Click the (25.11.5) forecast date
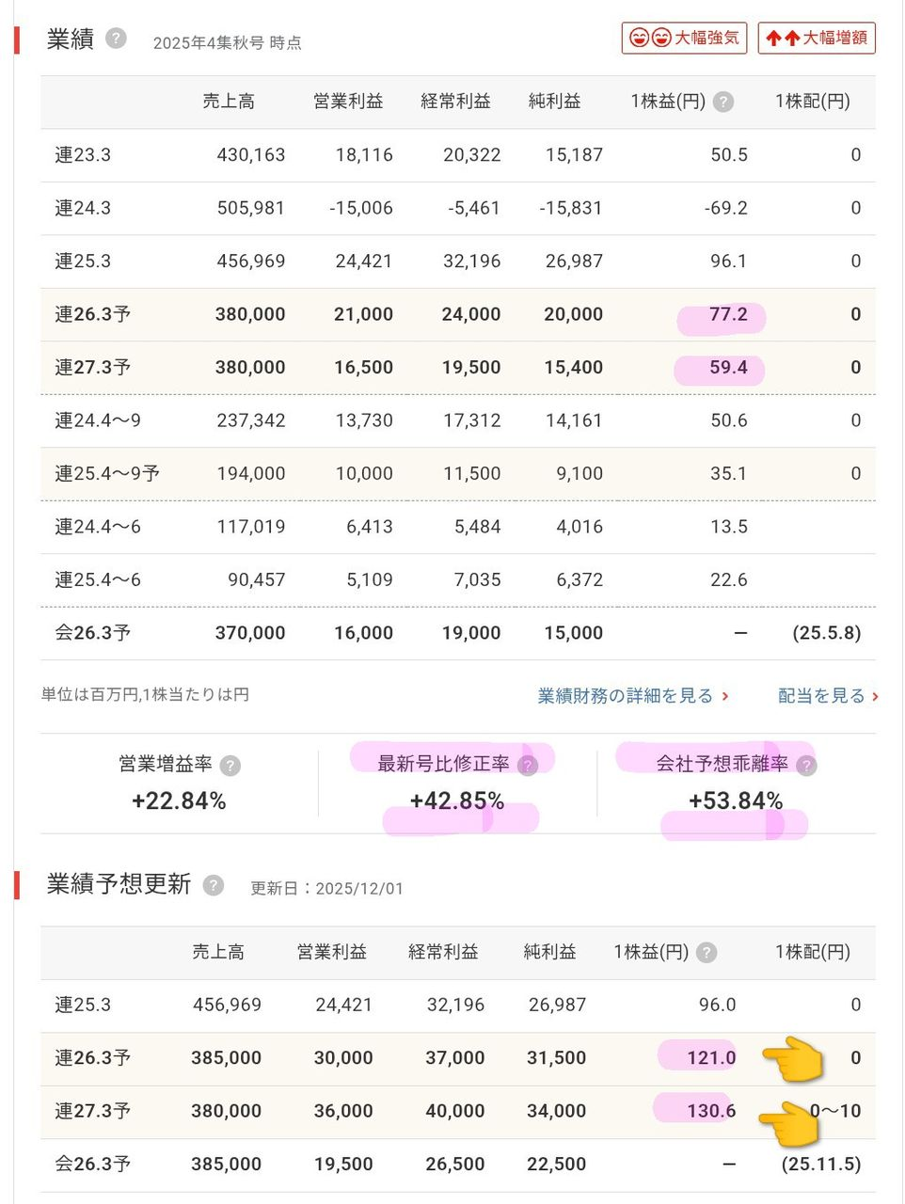This screenshot has height=1204, width=905. click(820, 1164)
